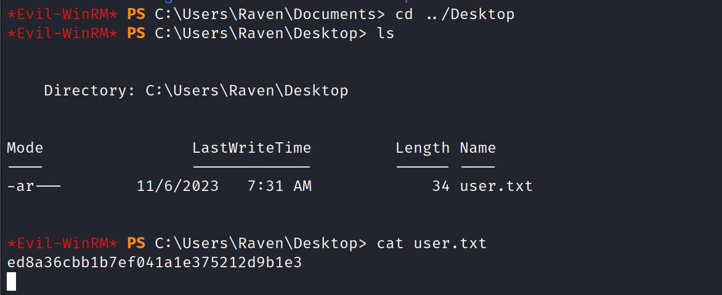This screenshot has height=295, width=722.
Task: Click the 11/6/2023 date value
Action: pyautogui.click(x=178, y=186)
